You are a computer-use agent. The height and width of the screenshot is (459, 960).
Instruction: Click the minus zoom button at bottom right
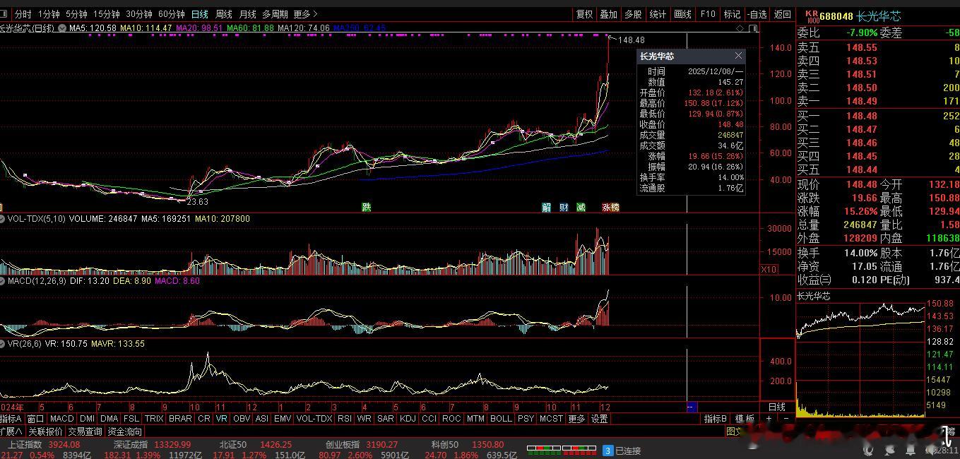pyautogui.click(x=786, y=419)
